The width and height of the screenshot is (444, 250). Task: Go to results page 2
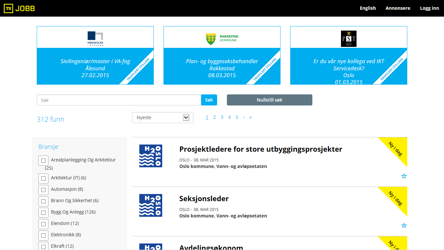tap(215, 117)
